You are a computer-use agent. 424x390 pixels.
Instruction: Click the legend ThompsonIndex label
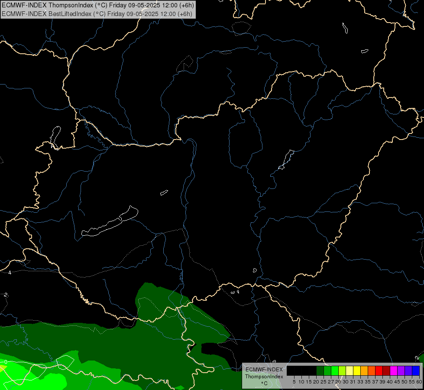264,377
